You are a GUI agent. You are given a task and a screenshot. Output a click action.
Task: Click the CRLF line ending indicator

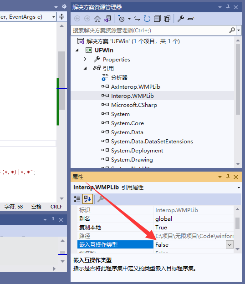(56, 207)
